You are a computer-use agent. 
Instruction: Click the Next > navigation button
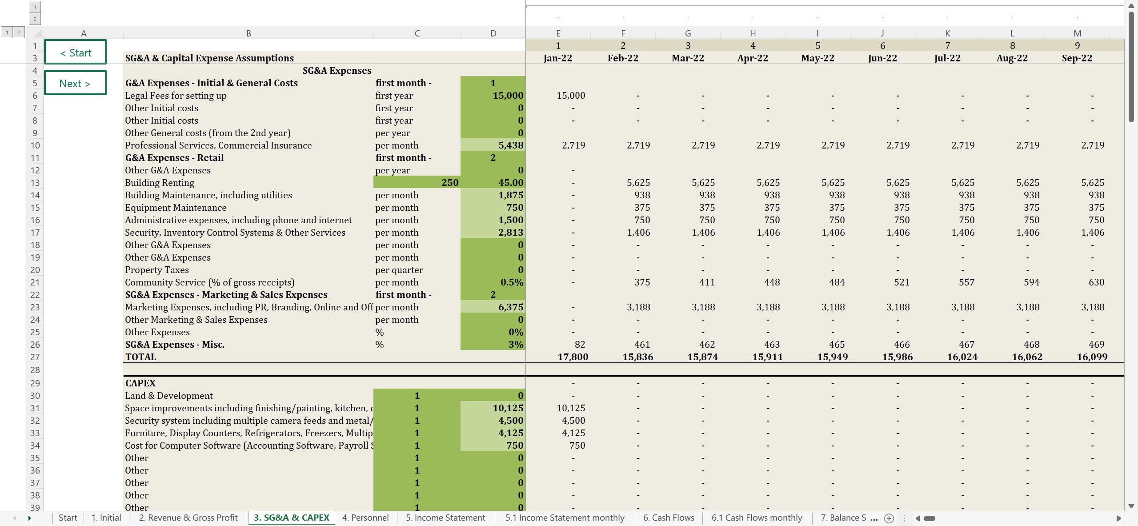[x=75, y=83]
